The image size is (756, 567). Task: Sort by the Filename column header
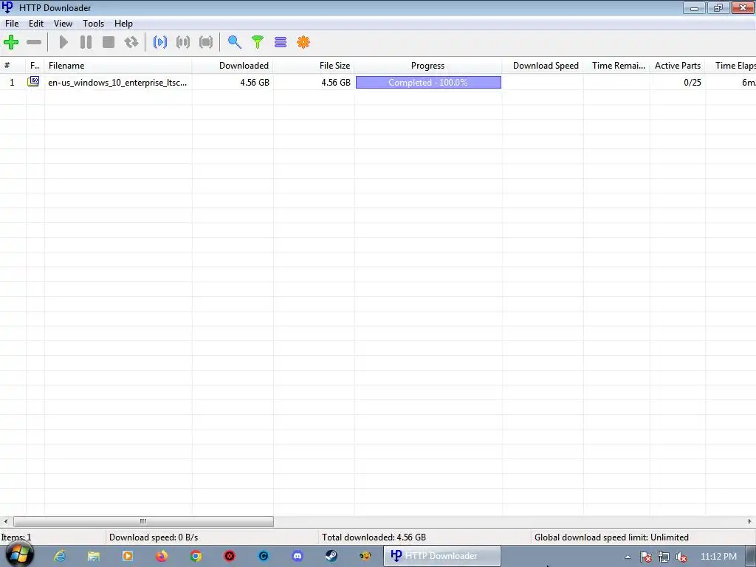118,66
